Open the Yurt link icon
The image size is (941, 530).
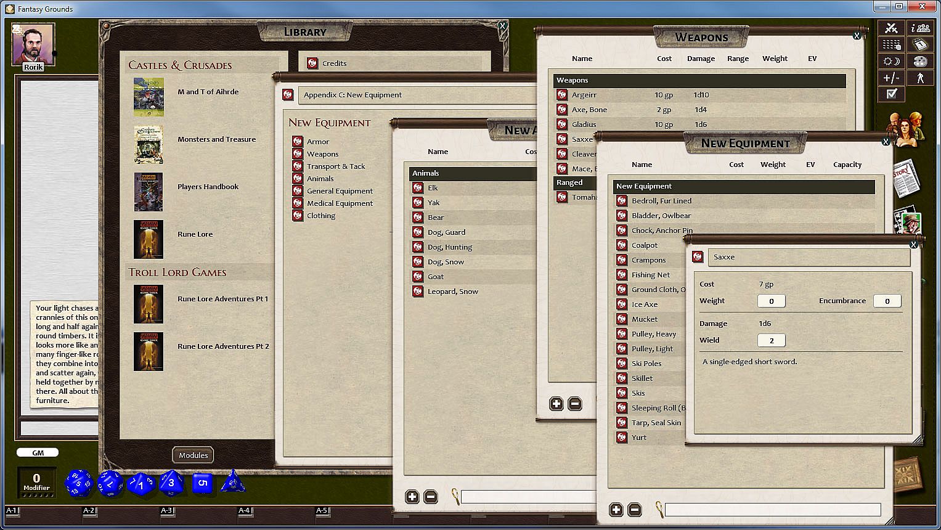point(622,437)
